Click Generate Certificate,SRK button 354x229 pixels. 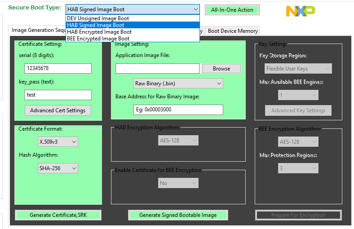point(58,215)
